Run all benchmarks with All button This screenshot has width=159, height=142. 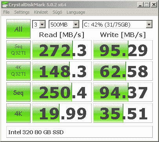click(x=18, y=29)
